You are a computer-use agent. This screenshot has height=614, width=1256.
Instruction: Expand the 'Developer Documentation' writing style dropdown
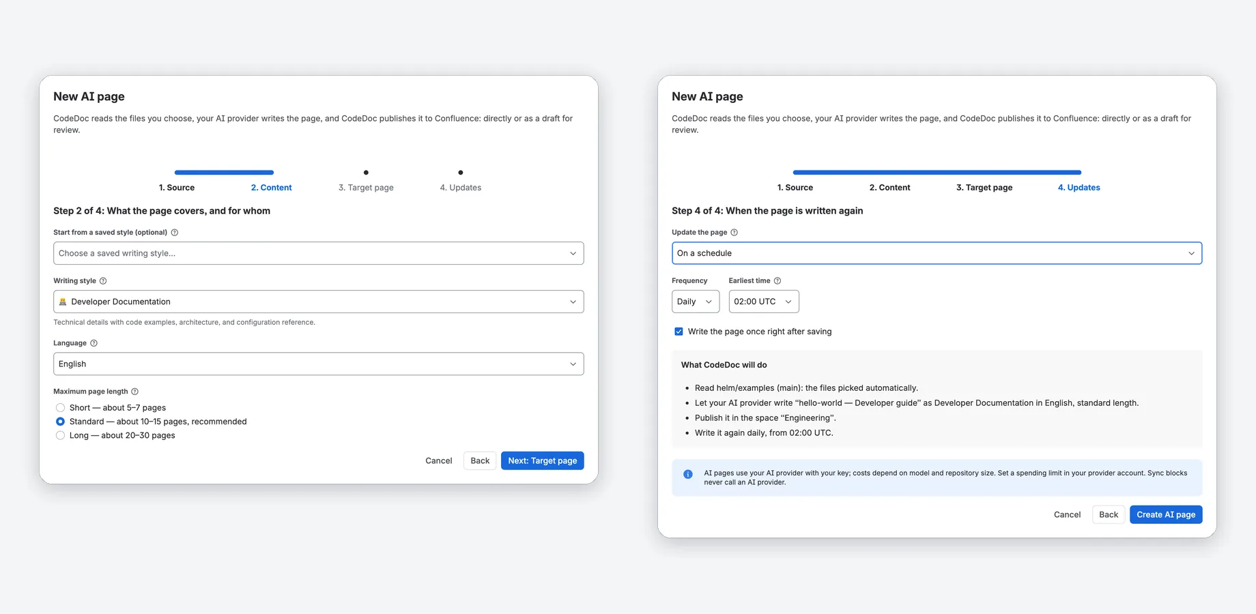point(319,302)
